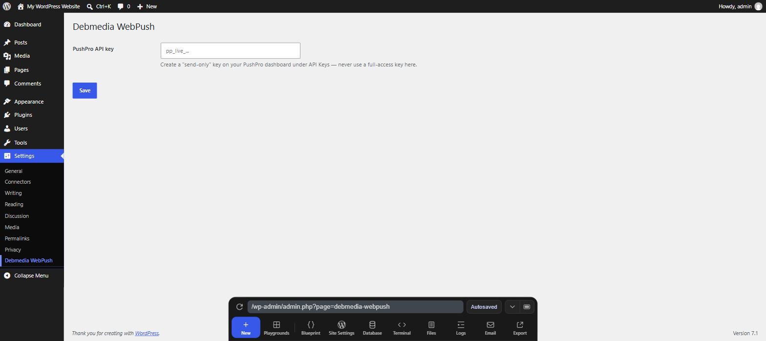Viewport: 766px width, 341px height.
Task: Open the Appearance paintbrush icon
Action: click(x=7, y=102)
